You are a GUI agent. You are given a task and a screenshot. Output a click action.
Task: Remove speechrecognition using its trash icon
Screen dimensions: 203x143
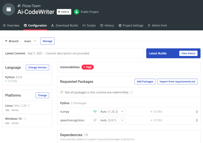click(197, 120)
